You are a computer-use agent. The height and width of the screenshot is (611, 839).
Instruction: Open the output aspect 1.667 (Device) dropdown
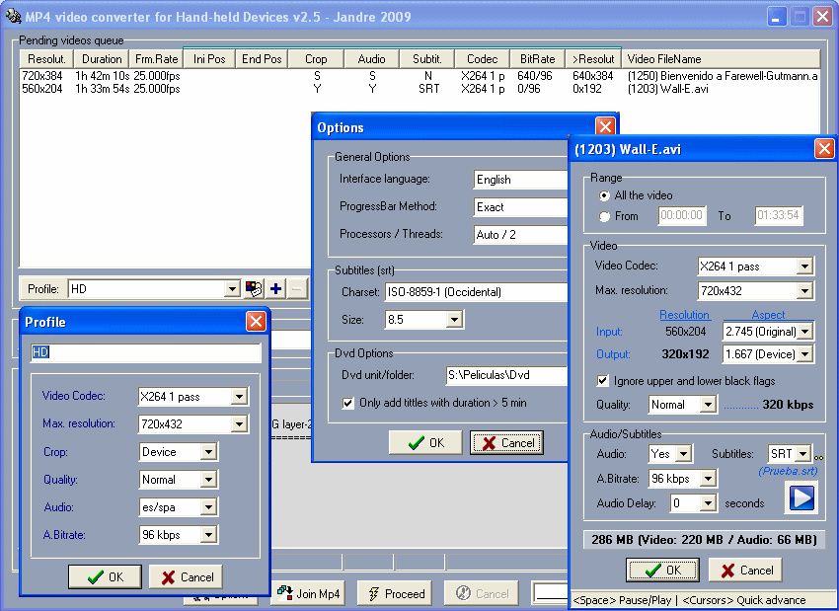[x=804, y=354]
